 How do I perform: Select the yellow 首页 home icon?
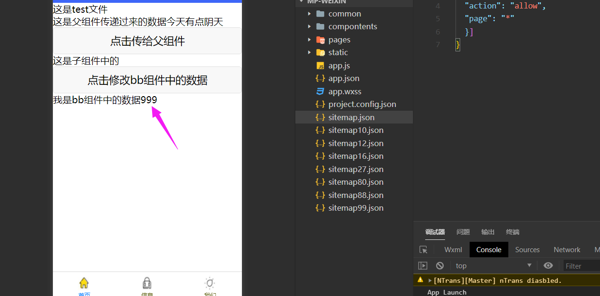tap(84, 283)
